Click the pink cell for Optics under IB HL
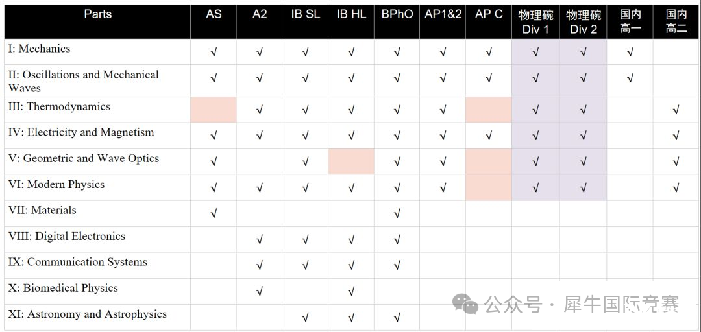 pos(351,161)
